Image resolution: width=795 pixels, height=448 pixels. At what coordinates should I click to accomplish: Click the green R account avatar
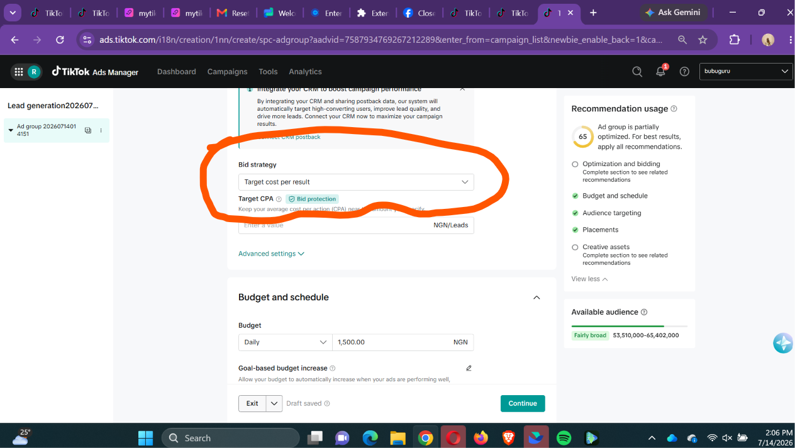pos(34,72)
